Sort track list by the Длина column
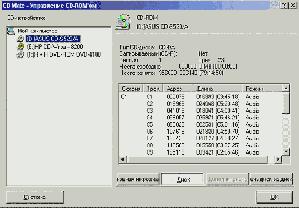Viewport: 299px width, 208px height. [x=217, y=89]
